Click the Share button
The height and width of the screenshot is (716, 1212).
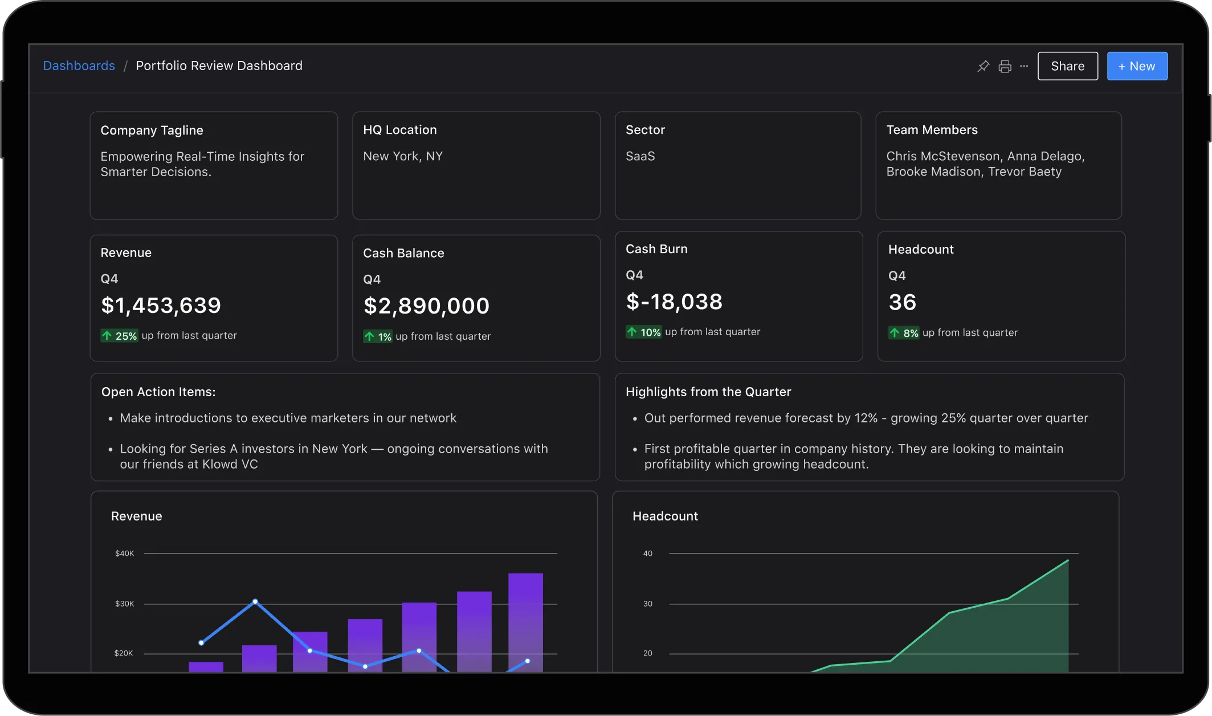click(1067, 66)
